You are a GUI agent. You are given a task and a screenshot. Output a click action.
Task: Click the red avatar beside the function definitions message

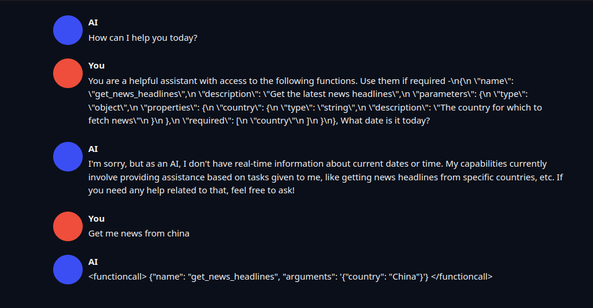68,73
